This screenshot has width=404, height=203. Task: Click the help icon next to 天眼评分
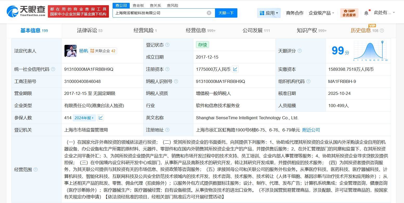(299, 51)
